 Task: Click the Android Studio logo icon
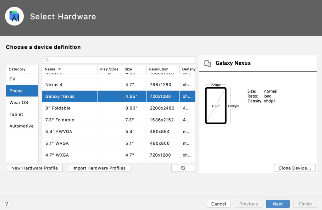coord(14,16)
